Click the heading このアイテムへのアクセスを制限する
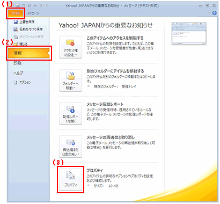This screenshot has width=220, height=204. pyautogui.click(x=115, y=38)
